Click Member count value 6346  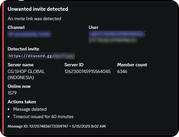pyautogui.click(x=122, y=71)
